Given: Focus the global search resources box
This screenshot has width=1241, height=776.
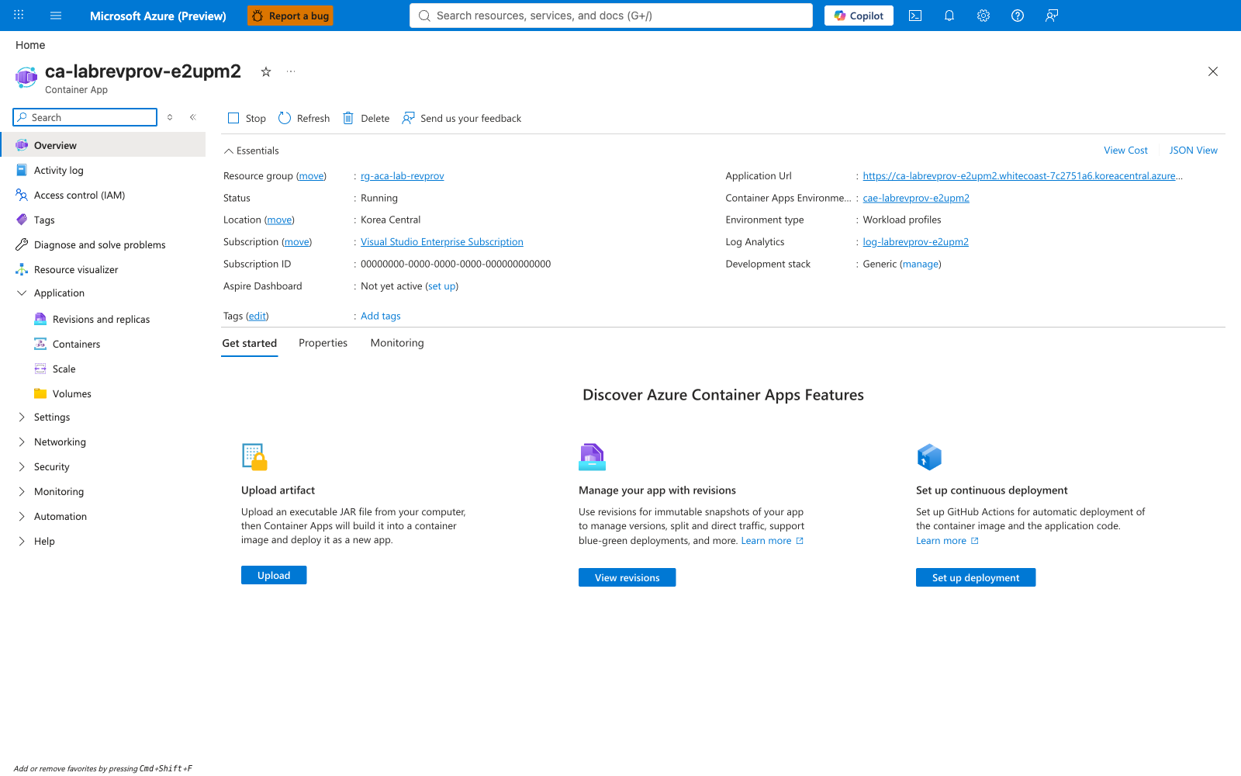Looking at the screenshot, I should pos(611,16).
